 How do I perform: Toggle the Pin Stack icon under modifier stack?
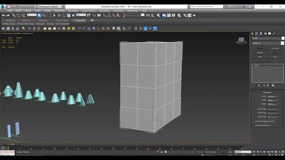pyautogui.click(x=254, y=85)
